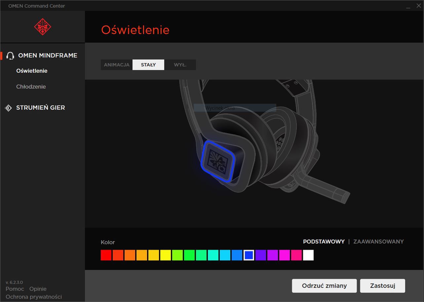The height and width of the screenshot is (302, 424).
Task: Discard changes with Odrzuć zmiany
Action: pos(324,285)
